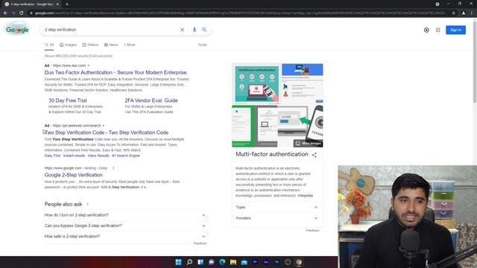This screenshot has height=268, width=477.
Task: Reload the page with the refresh icon
Action: pos(22,13)
